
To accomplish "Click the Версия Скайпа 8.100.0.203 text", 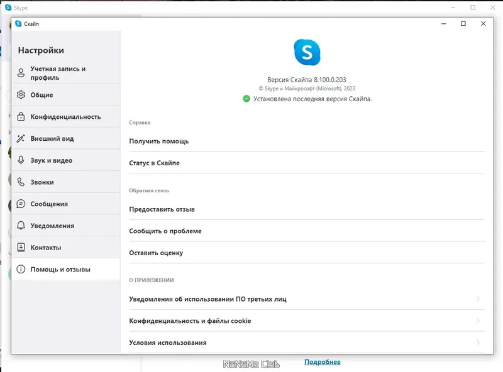I will [x=307, y=80].
